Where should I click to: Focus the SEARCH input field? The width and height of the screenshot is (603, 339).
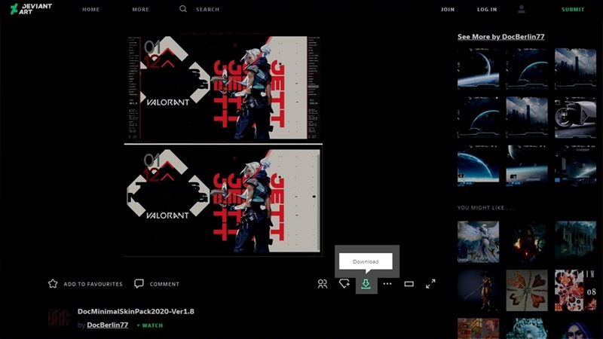[208, 9]
